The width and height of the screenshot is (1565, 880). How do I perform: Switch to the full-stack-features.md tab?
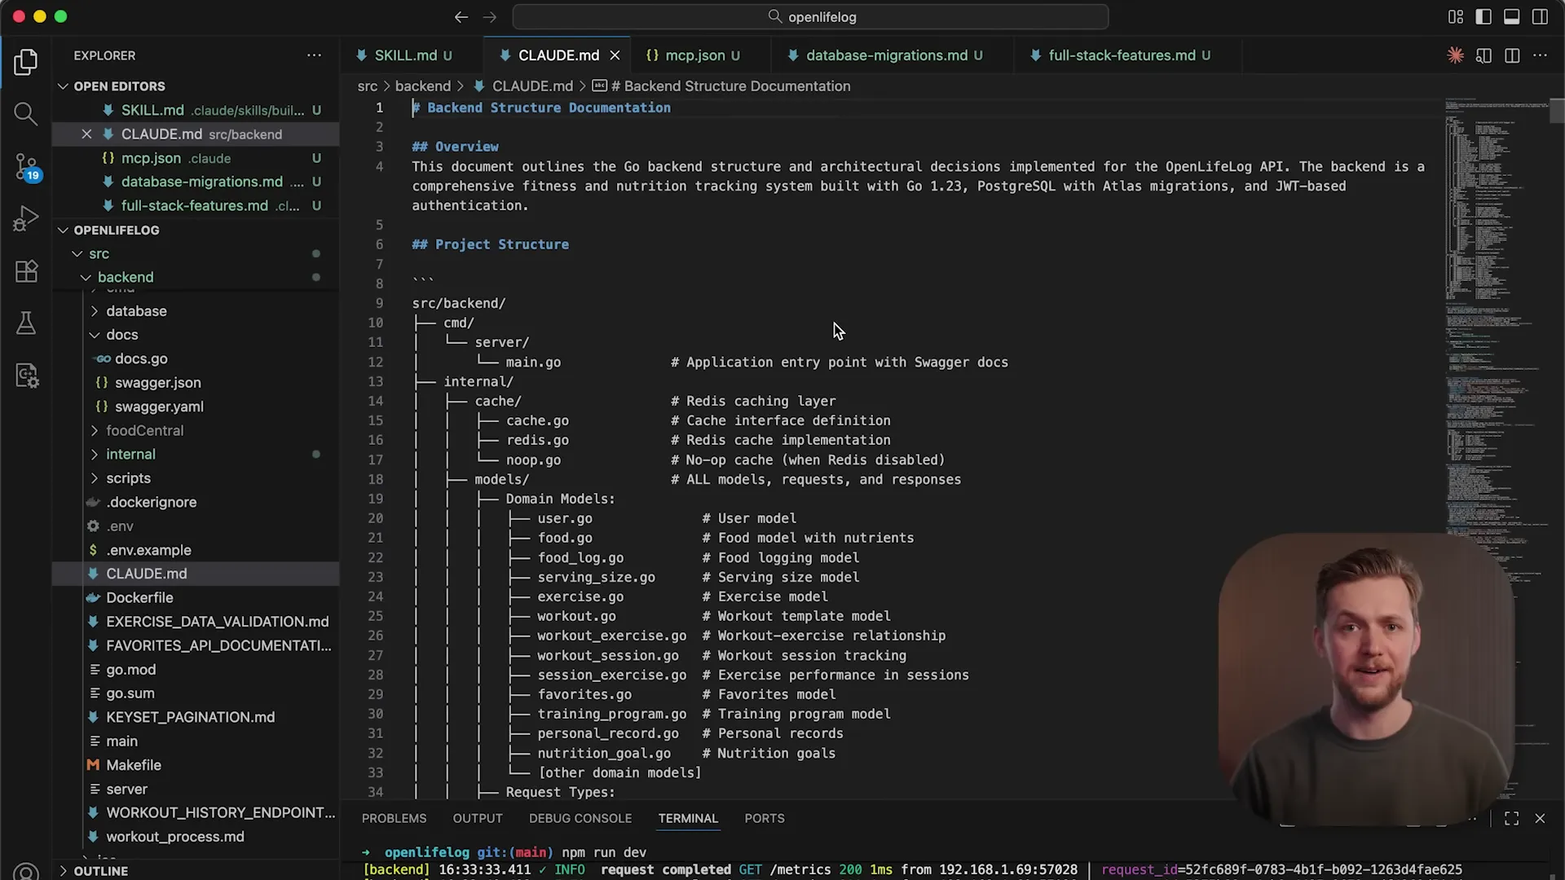(x=1121, y=55)
